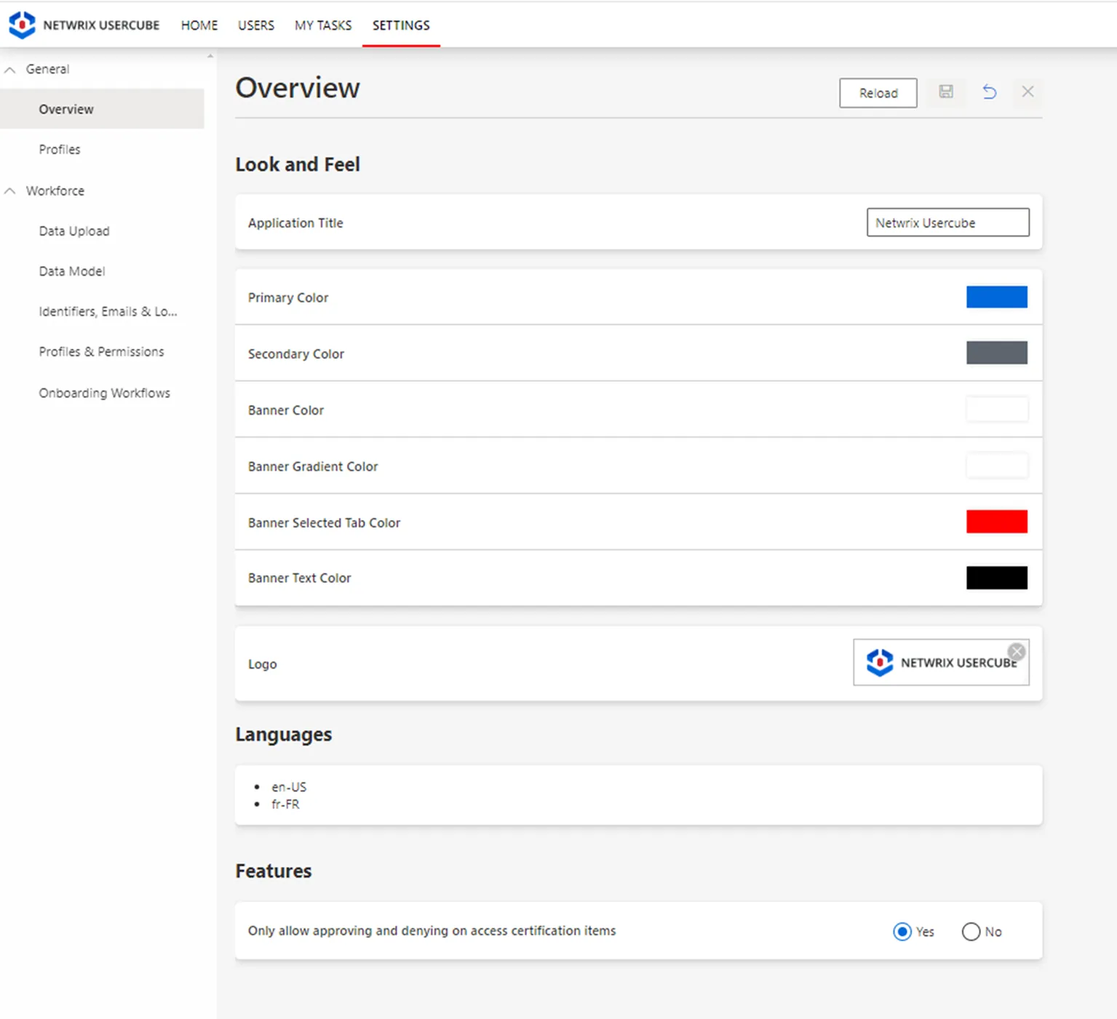Open the Settings tab
This screenshot has height=1019, width=1117.
[x=401, y=25]
